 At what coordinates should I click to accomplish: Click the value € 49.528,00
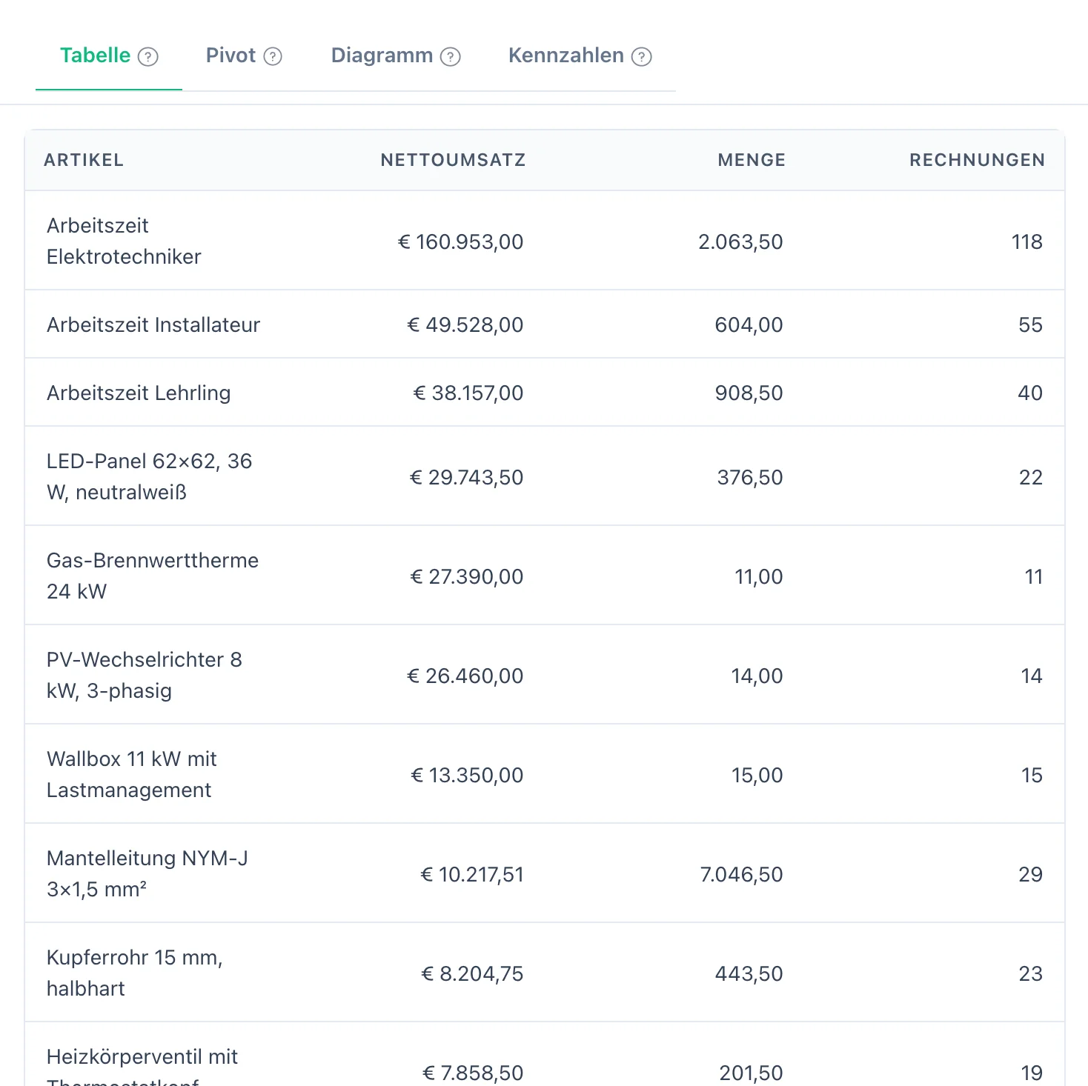465,324
